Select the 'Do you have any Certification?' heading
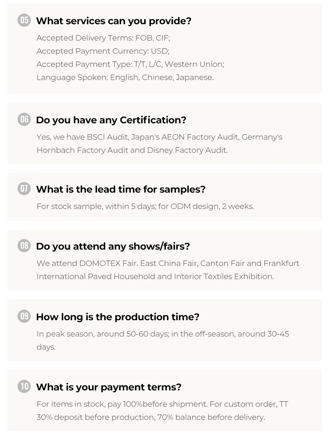 pyautogui.click(x=111, y=120)
